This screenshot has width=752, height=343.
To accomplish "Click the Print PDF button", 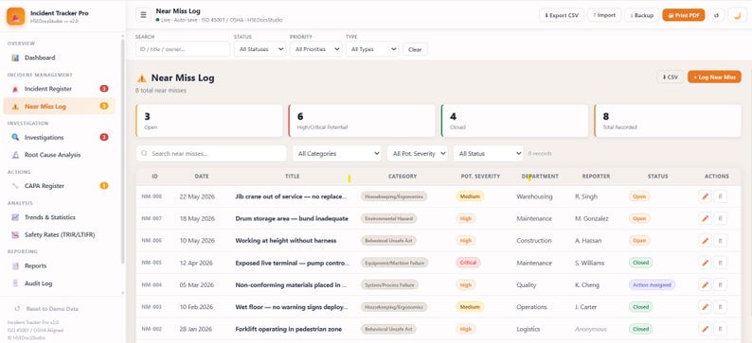I will point(684,15).
